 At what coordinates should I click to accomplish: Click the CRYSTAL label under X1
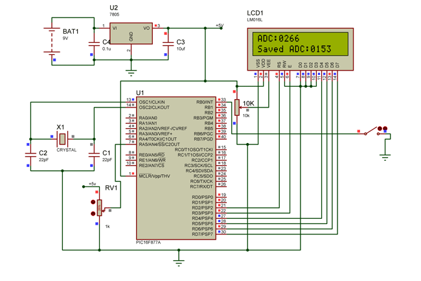(x=67, y=150)
